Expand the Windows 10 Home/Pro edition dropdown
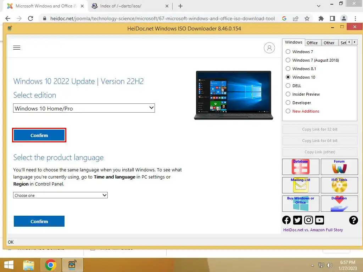Screen dimensions: 363x272 coord(84,108)
